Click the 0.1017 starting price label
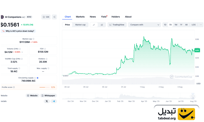 pyautogui.click(x=66, y=76)
